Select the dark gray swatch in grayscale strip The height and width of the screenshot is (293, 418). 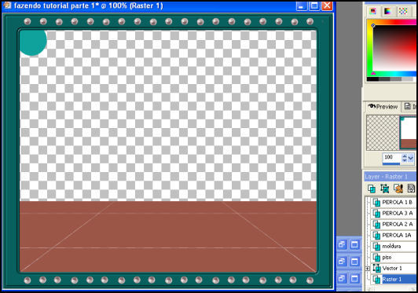(384, 79)
